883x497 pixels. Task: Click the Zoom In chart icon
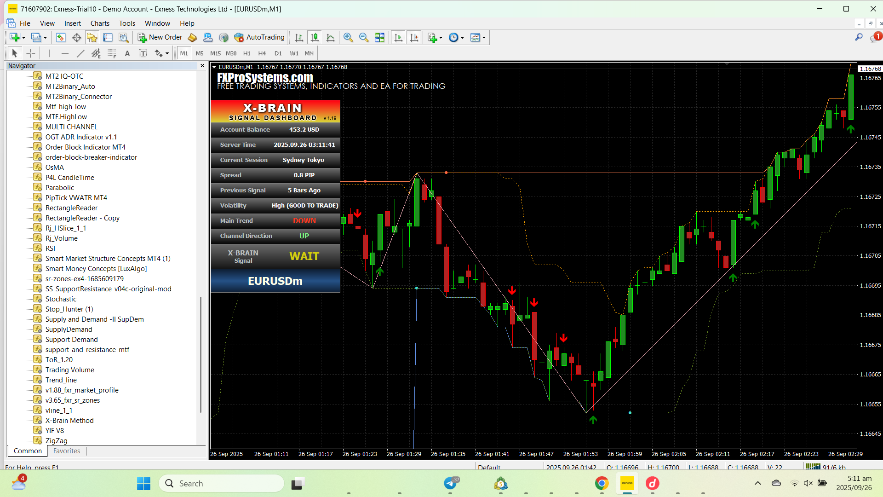(x=348, y=38)
